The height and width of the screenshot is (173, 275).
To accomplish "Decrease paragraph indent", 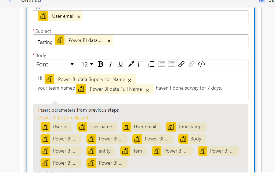I will click(x=171, y=64).
